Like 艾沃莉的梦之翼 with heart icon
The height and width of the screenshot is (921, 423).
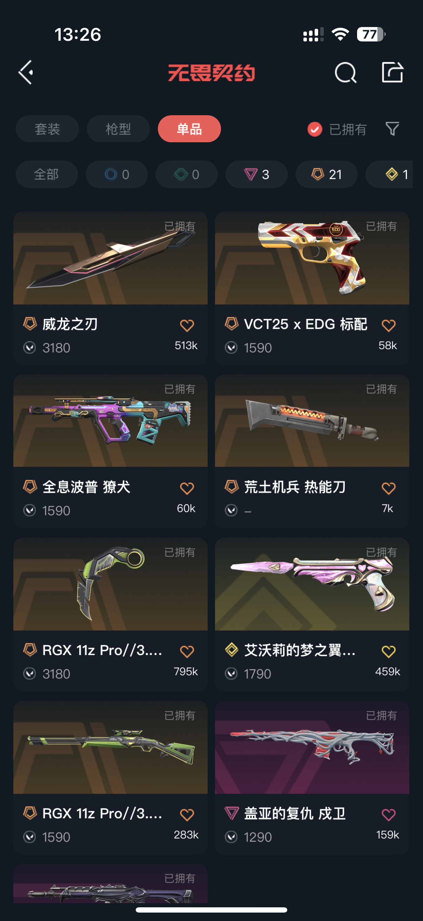click(388, 652)
